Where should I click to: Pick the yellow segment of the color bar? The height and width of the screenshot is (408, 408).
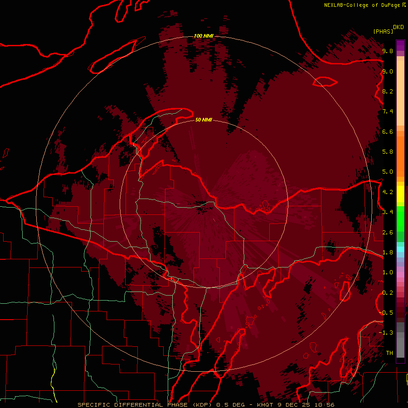(400, 194)
